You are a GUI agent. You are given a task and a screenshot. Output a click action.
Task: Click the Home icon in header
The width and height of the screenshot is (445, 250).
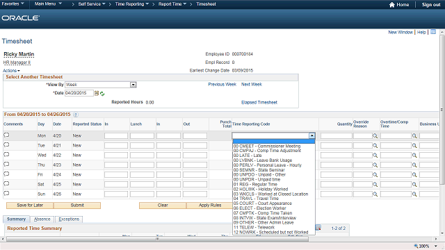pyautogui.click(x=392, y=5)
